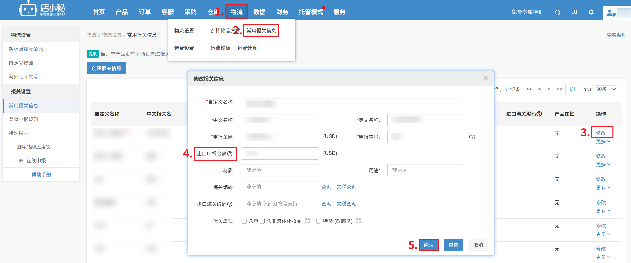
Task: Open the 30条 per-page dropdown
Action: pyautogui.click(x=606, y=89)
